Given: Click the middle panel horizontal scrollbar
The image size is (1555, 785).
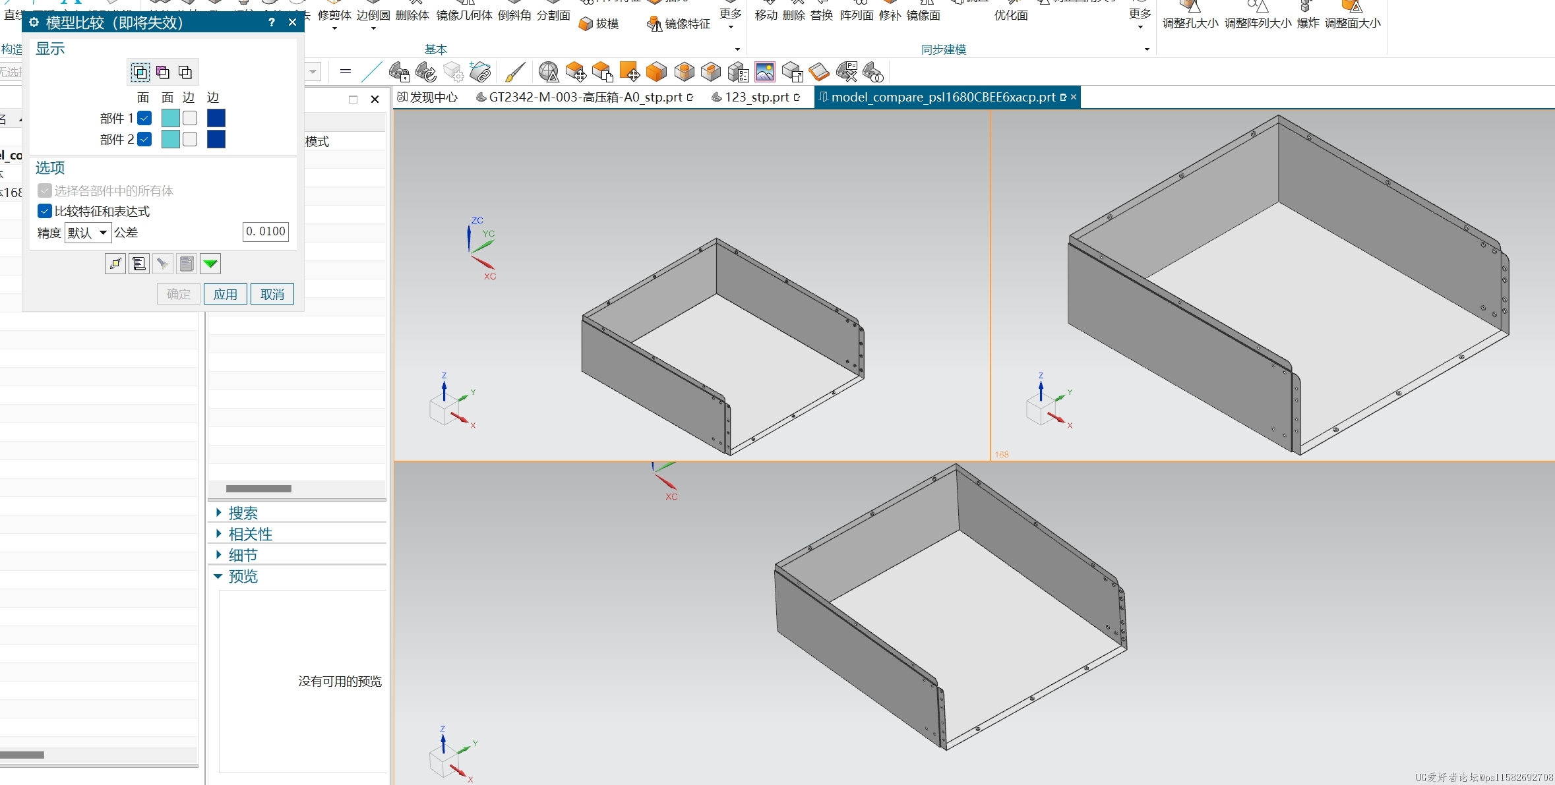Looking at the screenshot, I should tap(259, 488).
